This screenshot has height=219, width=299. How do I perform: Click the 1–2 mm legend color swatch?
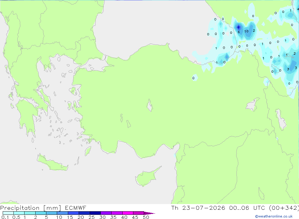pyautogui.click(x=30, y=213)
